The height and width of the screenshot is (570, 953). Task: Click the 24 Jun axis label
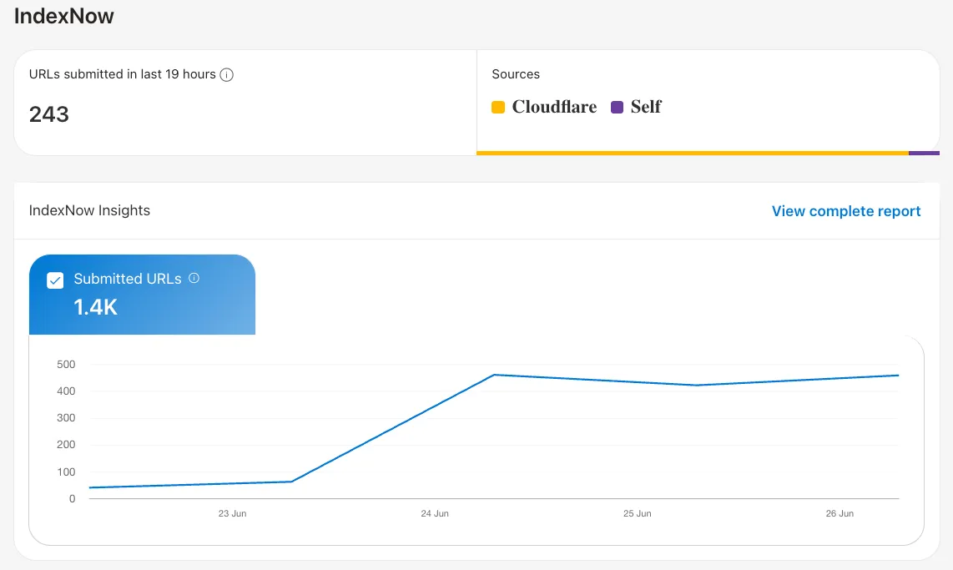[x=435, y=513]
